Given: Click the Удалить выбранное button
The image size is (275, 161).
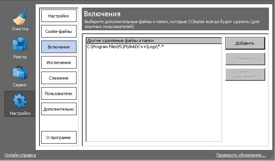Looking at the screenshot, I should coord(244,74).
